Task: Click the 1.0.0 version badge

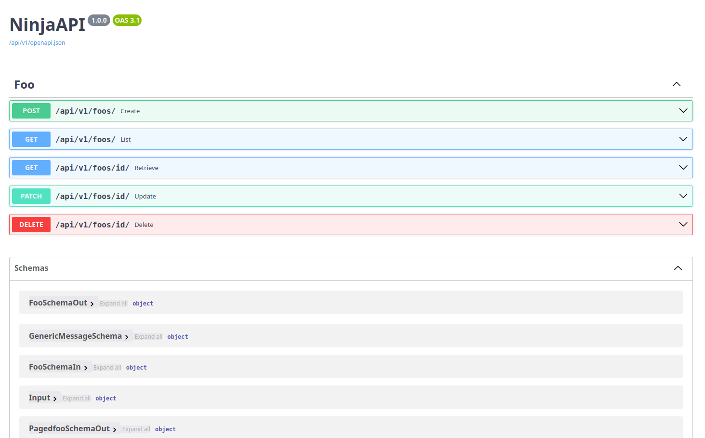Action: 98,20
